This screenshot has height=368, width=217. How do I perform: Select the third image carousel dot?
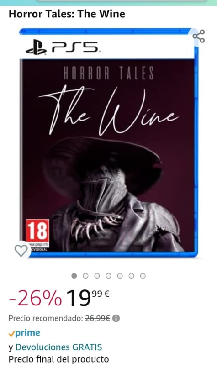point(97,276)
